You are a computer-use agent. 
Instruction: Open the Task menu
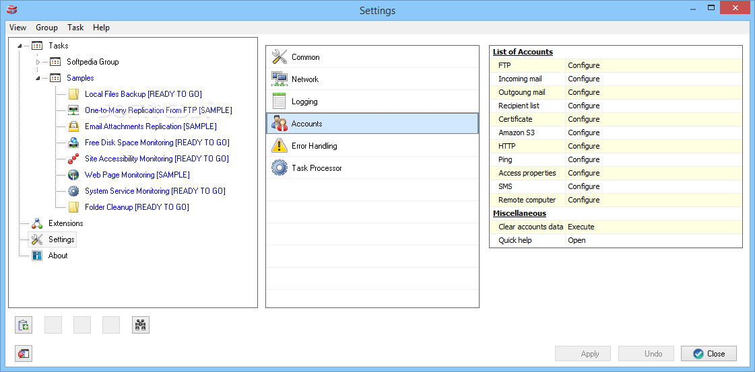click(x=75, y=28)
